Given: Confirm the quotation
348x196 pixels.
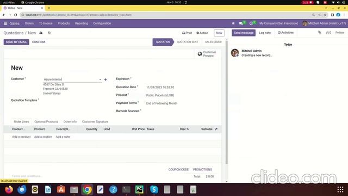Looking at the screenshot, I should pyautogui.click(x=39, y=42).
